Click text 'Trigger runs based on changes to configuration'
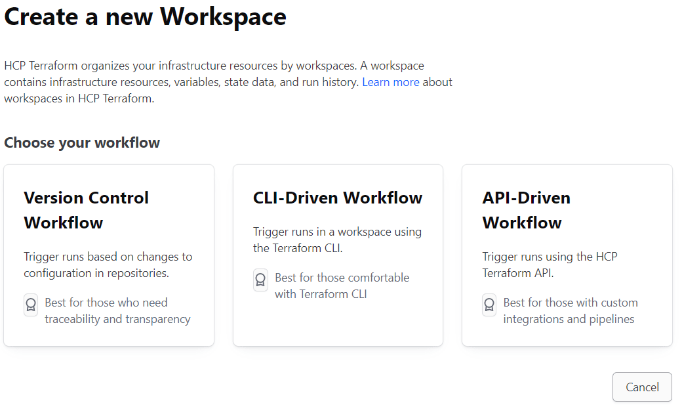Image resolution: width=682 pixels, height=407 pixels. point(108,265)
